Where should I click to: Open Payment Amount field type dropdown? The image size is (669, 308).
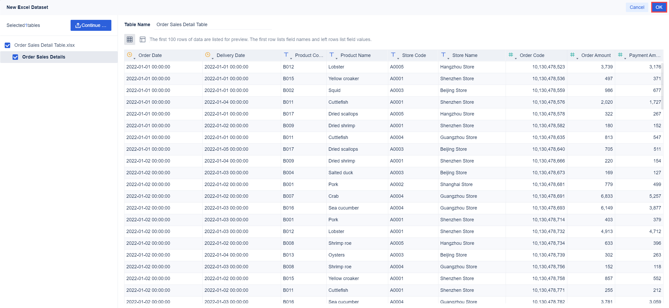pyautogui.click(x=625, y=58)
